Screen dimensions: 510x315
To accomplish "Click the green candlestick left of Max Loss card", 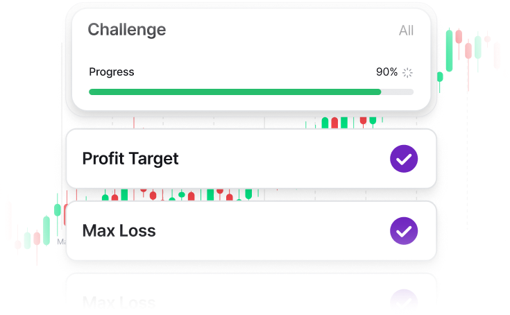I will click(46, 230).
